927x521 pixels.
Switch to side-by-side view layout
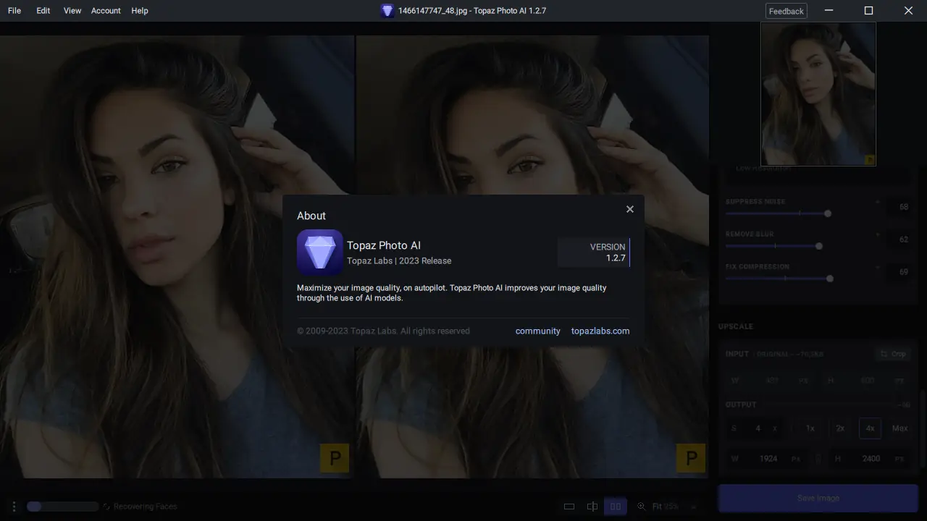tap(616, 507)
